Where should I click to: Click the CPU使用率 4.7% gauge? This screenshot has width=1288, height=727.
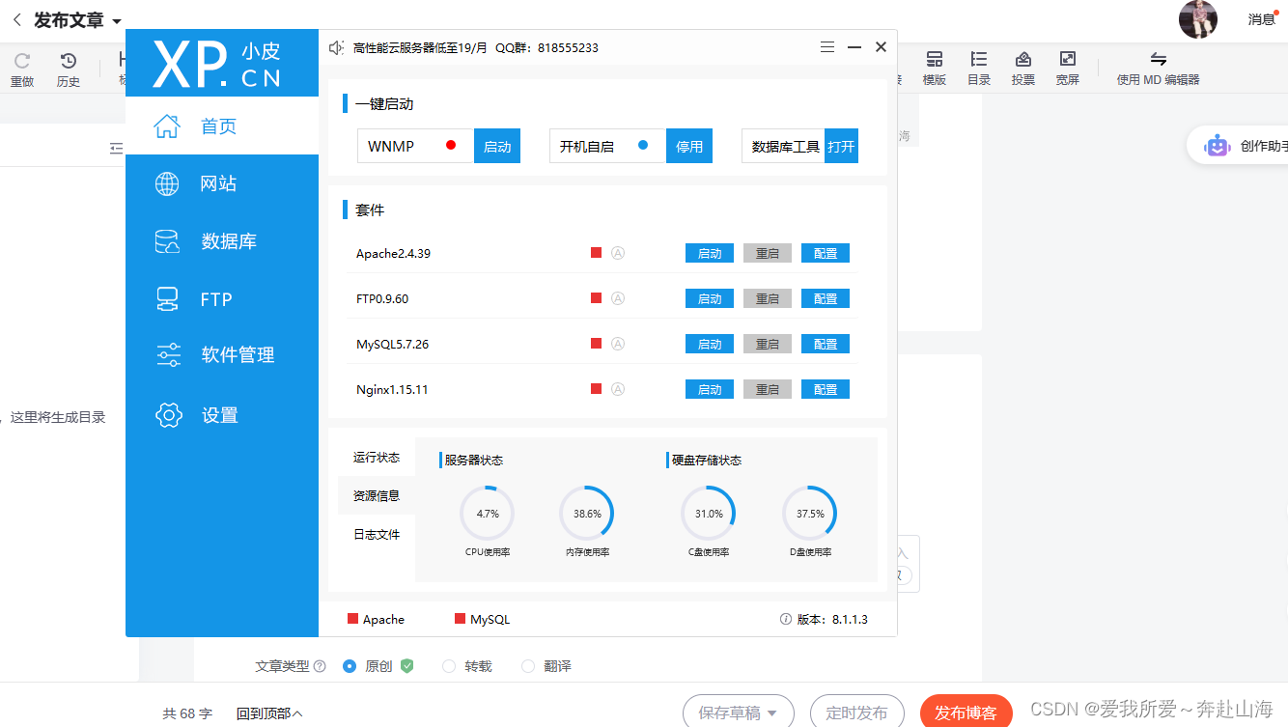(x=487, y=514)
